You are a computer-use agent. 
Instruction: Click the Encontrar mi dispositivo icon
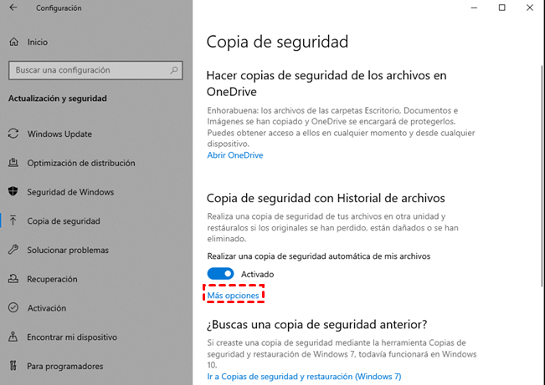click(x=13, y=337)
